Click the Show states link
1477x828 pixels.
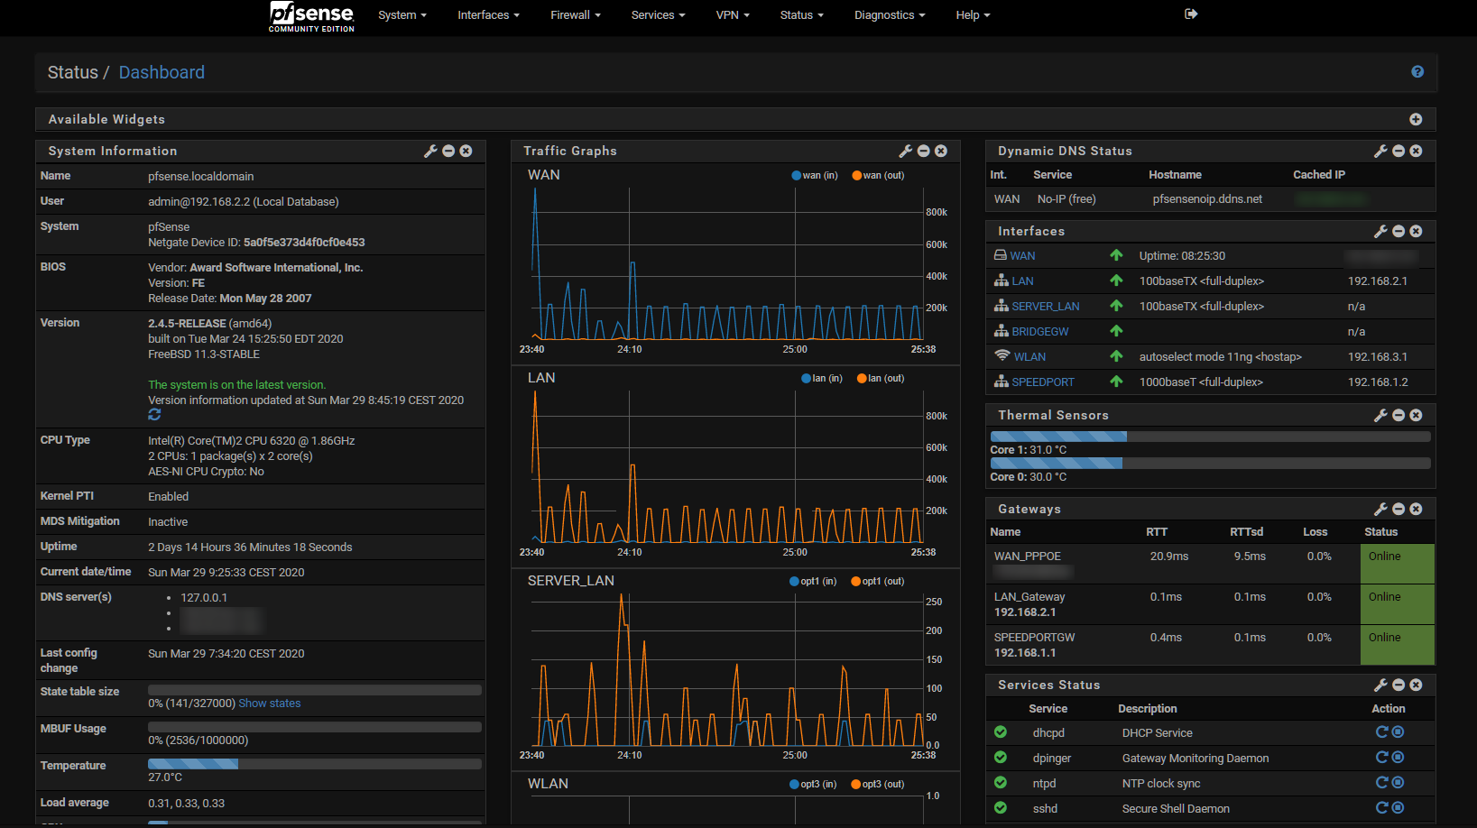pos(269,703)
